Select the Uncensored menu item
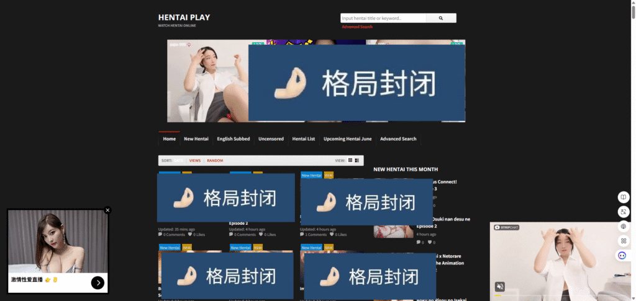 click(x=271, y=139)
